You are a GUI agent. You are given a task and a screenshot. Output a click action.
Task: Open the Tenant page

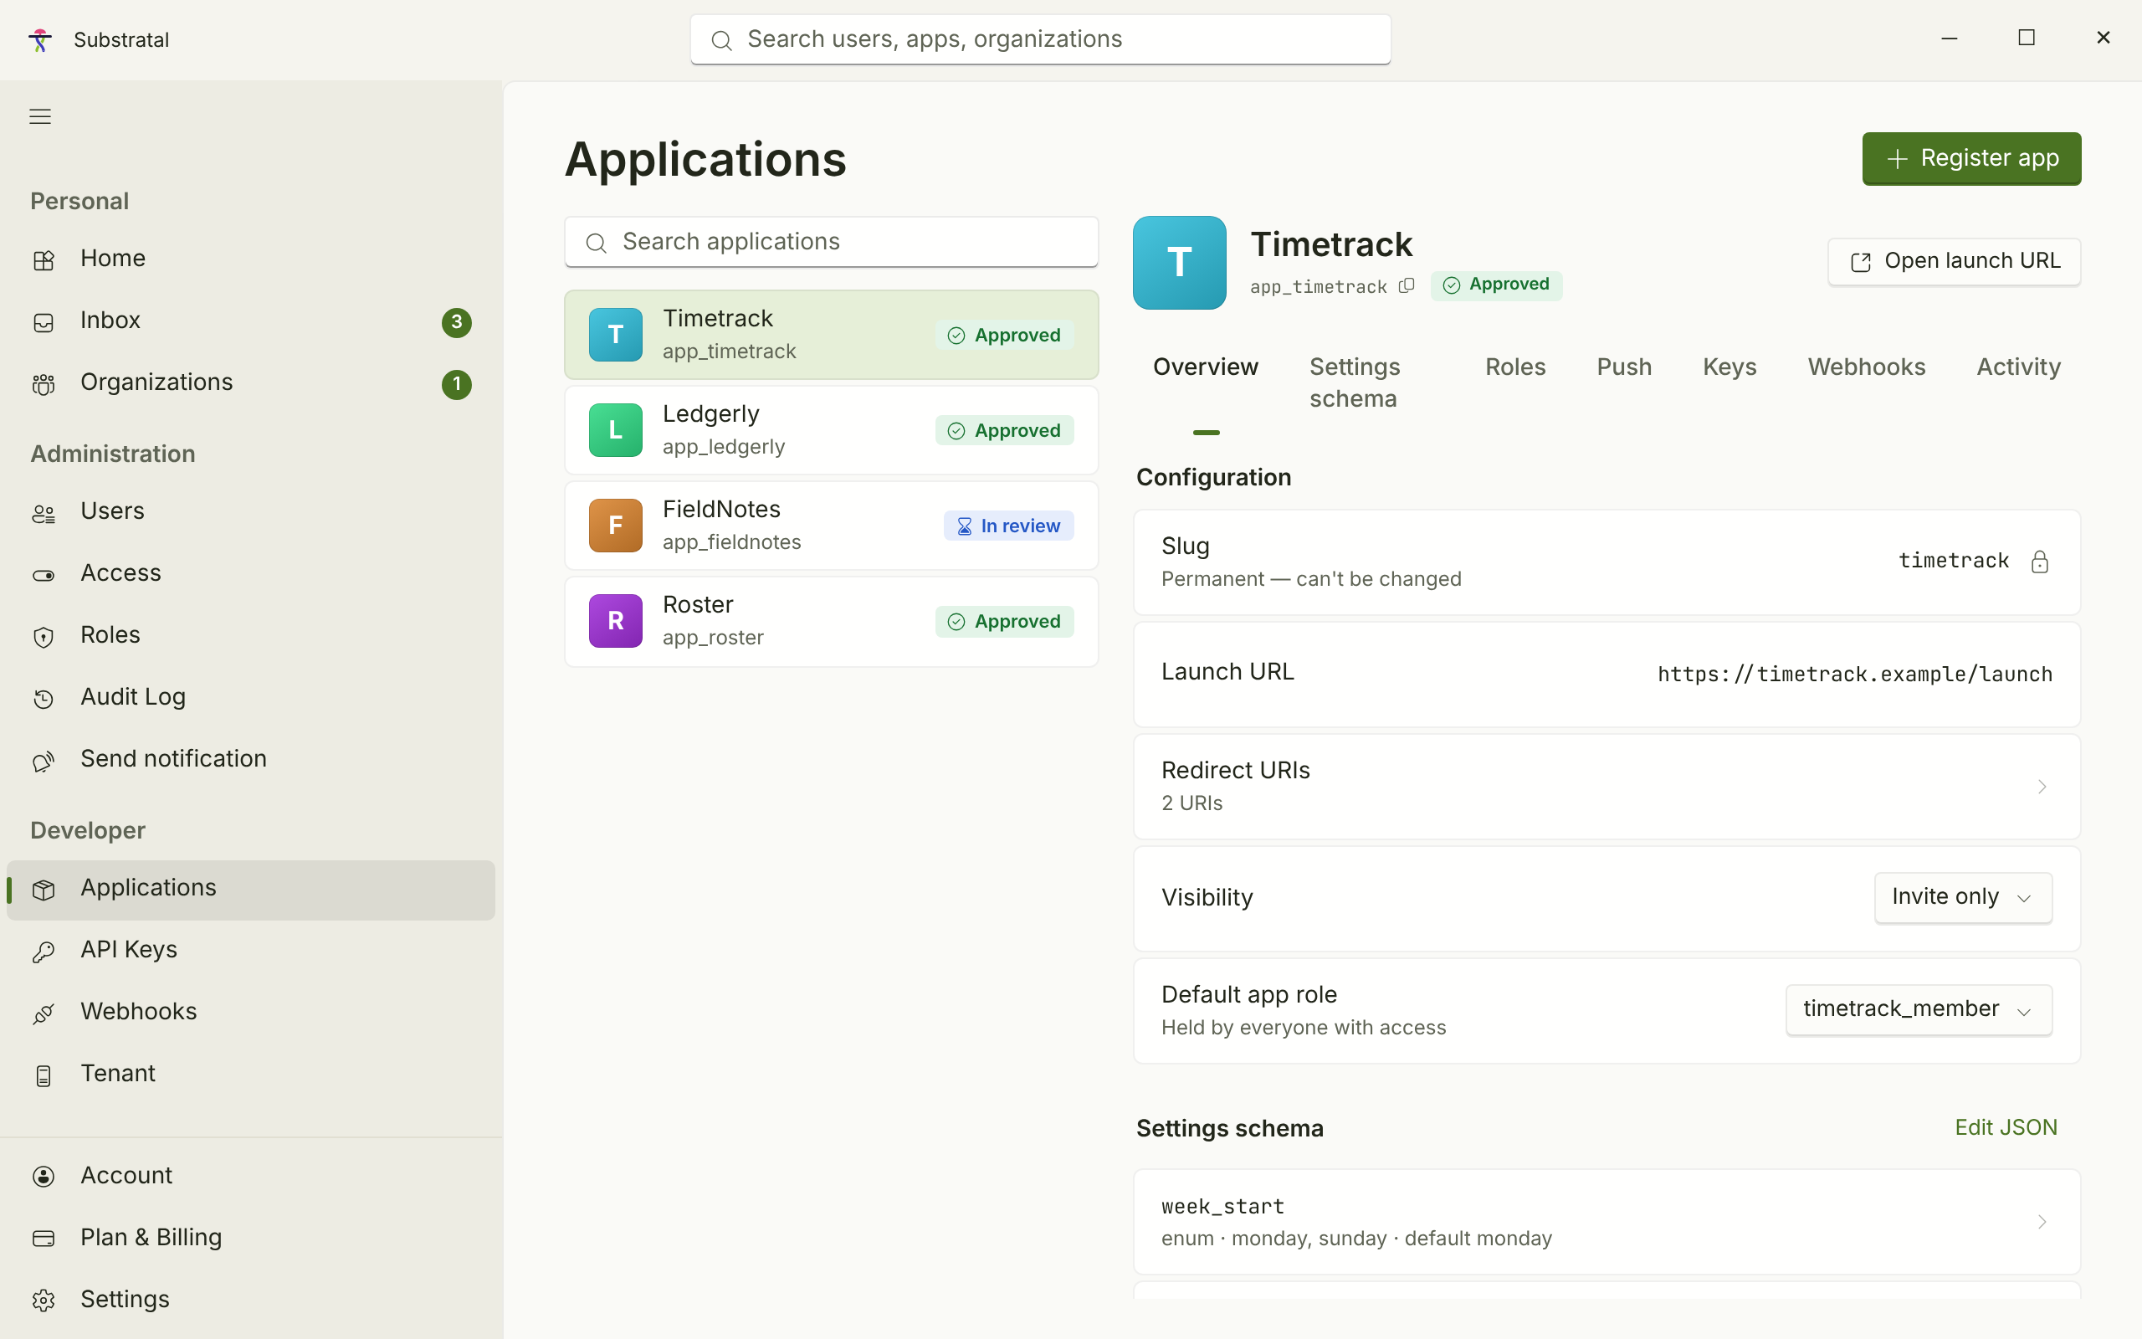pyautogui.click(x=250, y=1075)
